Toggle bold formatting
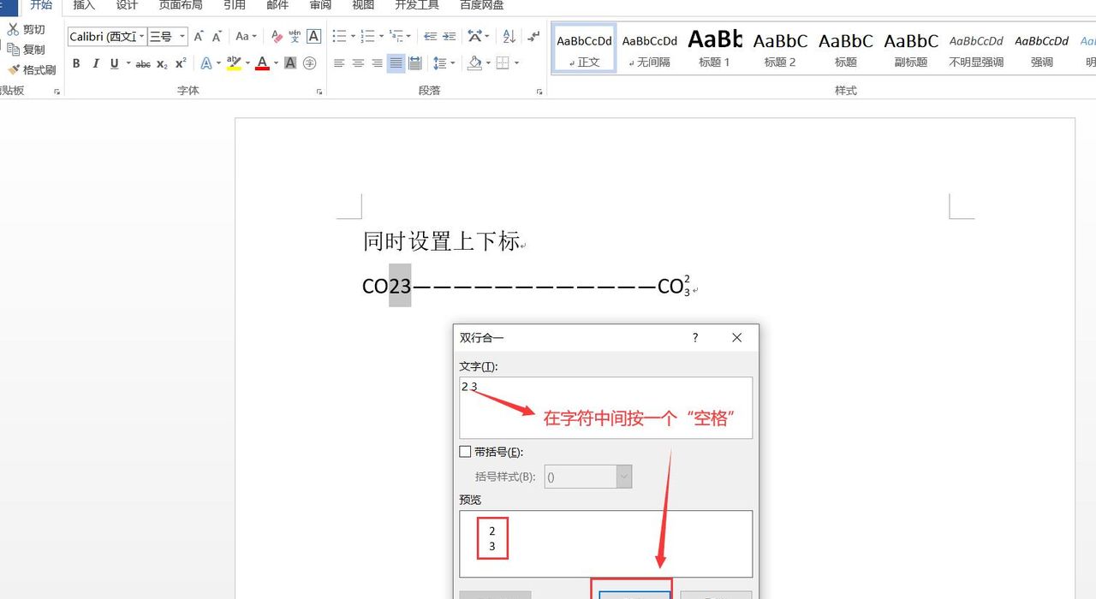The width and height of the screenshot is (1096, 599). (x=76, y=63)
